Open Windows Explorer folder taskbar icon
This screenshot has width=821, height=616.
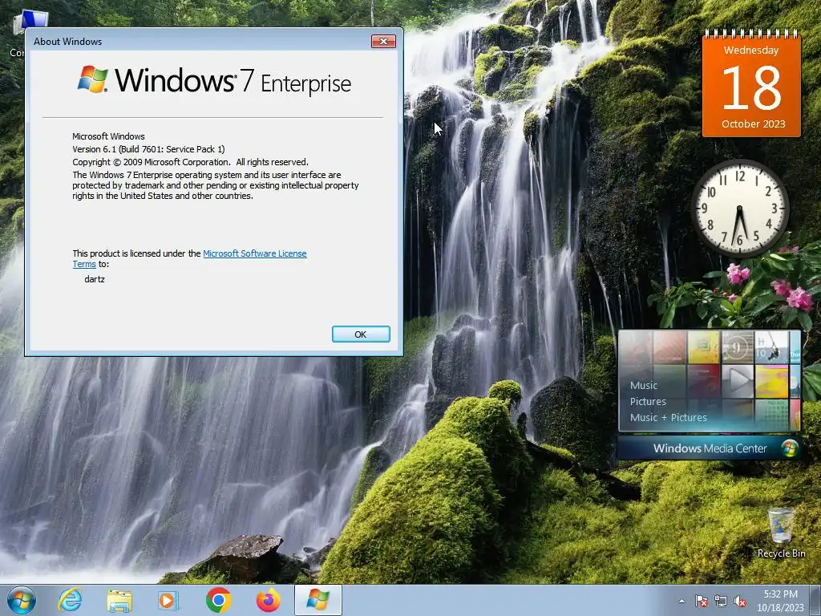[119, 601]
